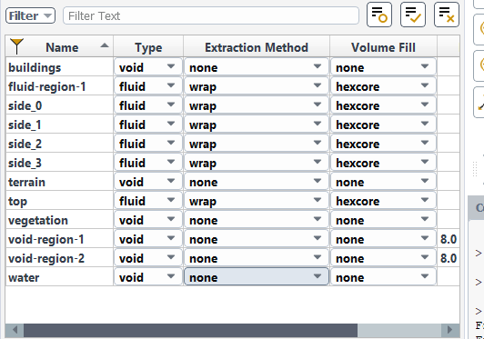Select the void-region-1 name cell
The image size is (484, 339).
click(59, 239)
